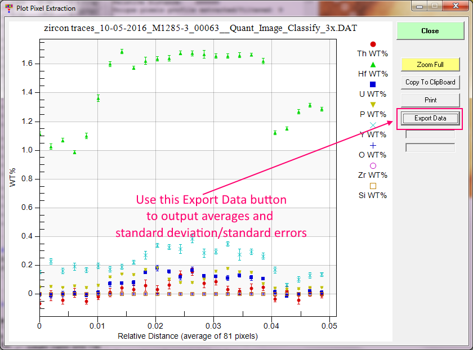This screenshot has height=350, width=473.
Task: Click the zircon traces plot title
Action: [x=200, y=28]
